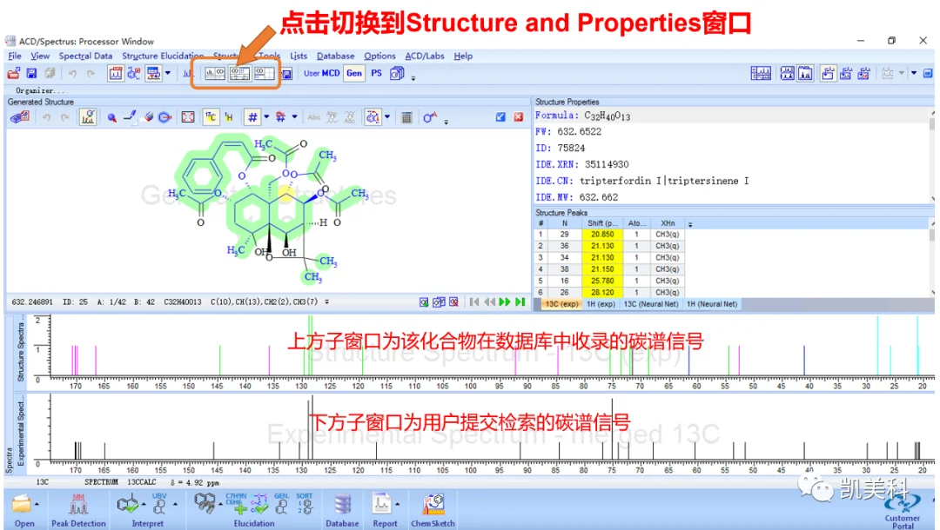Screen dimensions: 940x530
Task: Open the Lists menu
Action: point(299,56)
